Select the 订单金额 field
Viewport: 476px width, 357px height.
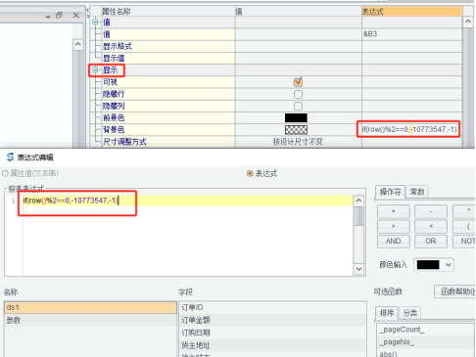(273, 320)
